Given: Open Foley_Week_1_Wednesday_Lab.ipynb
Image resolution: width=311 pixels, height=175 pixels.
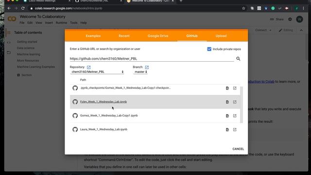Looking at the screenshot, I should (104, 102).
